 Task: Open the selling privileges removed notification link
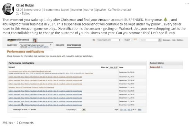30,71
